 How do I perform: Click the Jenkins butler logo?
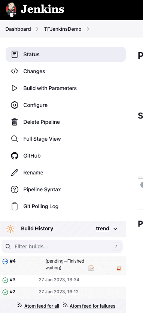pos(11,9)
